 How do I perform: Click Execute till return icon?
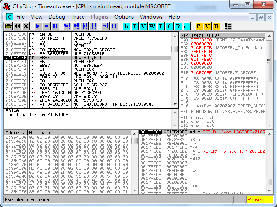[x=105, y=26]
